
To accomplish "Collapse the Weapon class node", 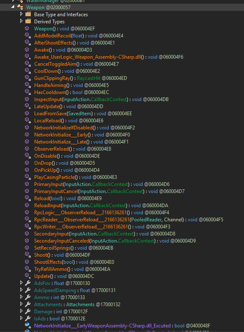I will pos(13,7).
